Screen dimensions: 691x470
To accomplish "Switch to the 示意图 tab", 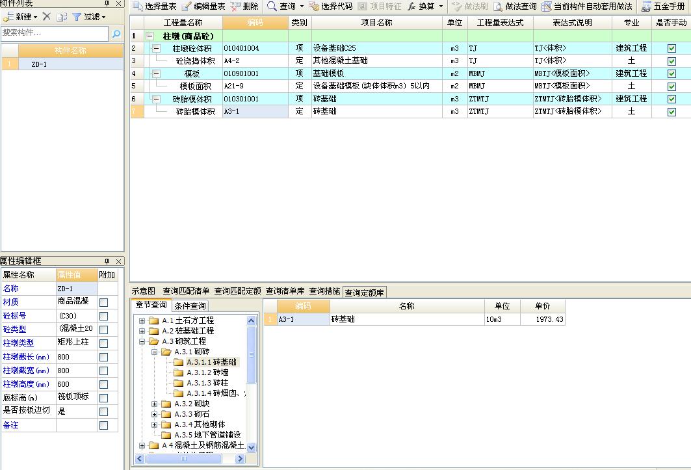I will click(144, 291).
